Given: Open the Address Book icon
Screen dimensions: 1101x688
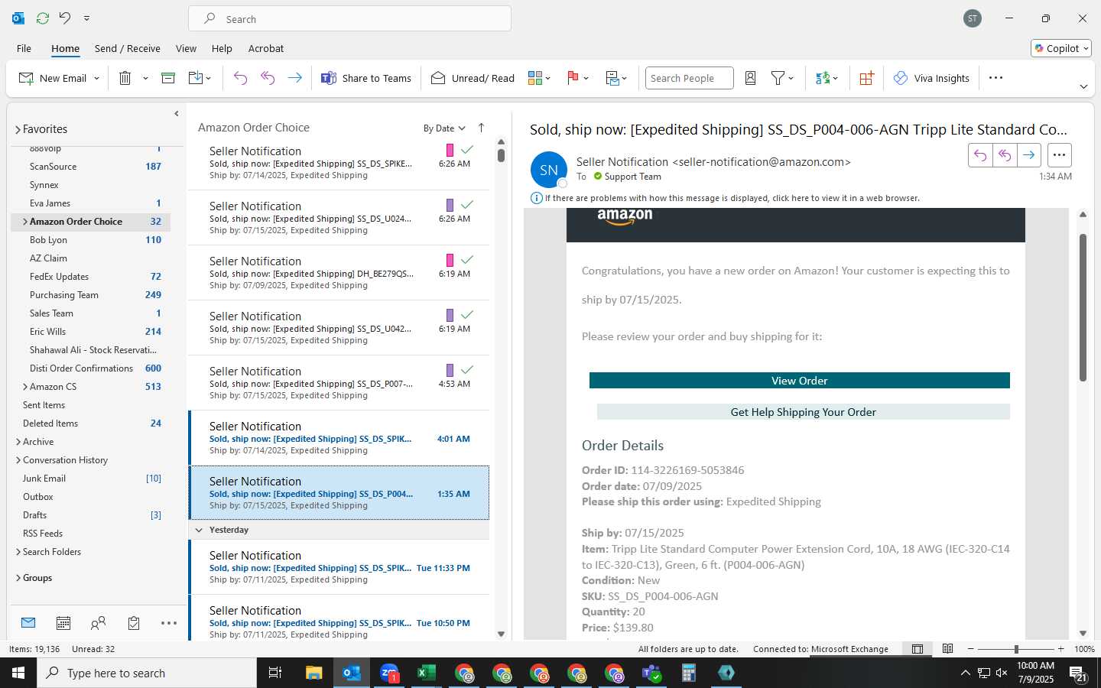Looking at the screenshot, I should (751, 78).
